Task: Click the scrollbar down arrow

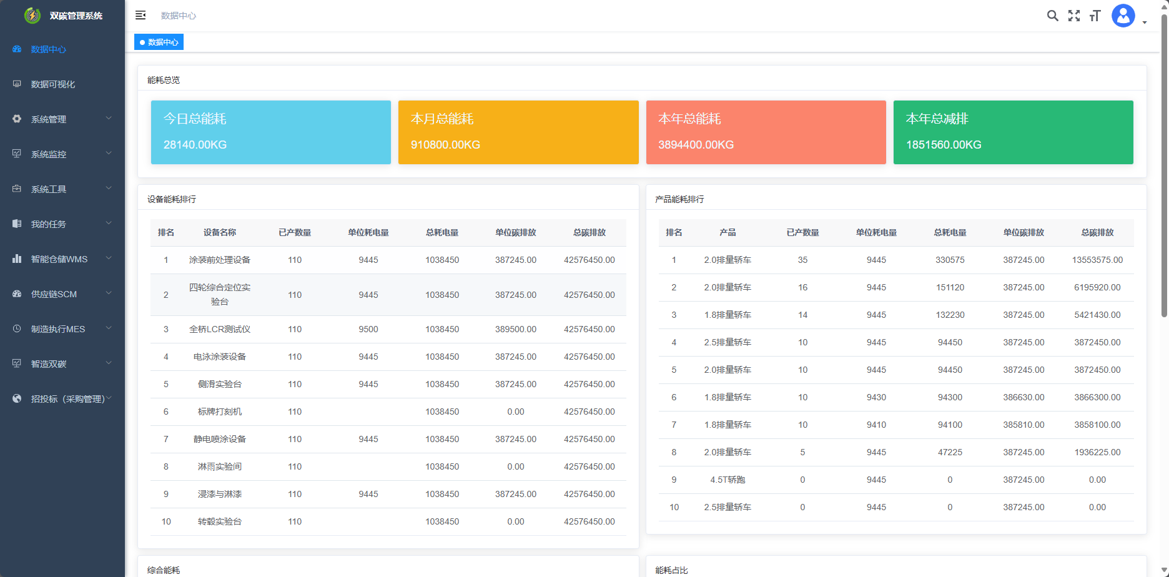Action: [1164, 571]
